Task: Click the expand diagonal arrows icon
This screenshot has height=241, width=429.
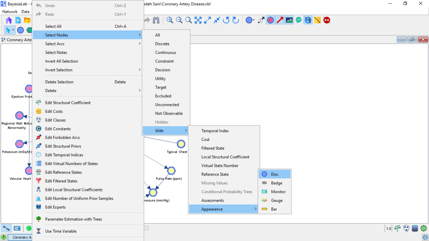Action: coord(207,20)
